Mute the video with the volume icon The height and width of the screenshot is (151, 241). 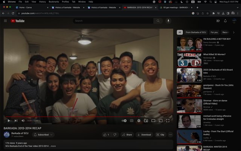pos(23,120)
